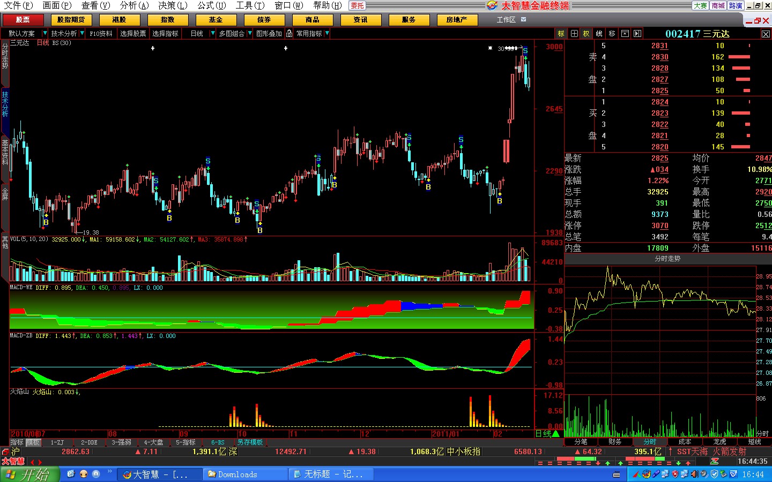Select the 2-DDE indicator template tab
This screenshot has height=482, width=772.
[x=90, y=442]
